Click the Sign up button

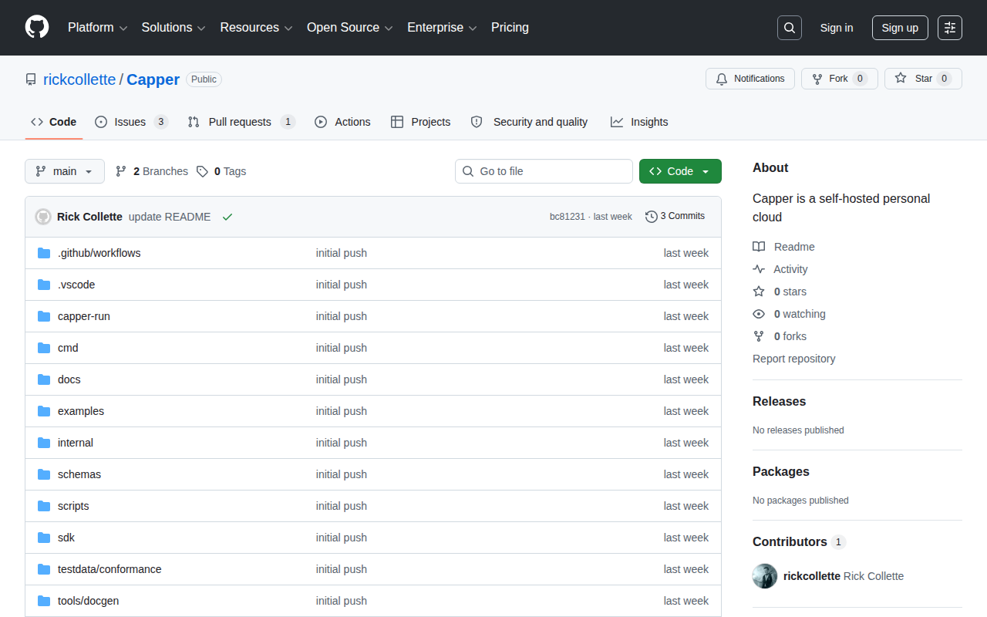pyautogui.click(x=900, y=28)
